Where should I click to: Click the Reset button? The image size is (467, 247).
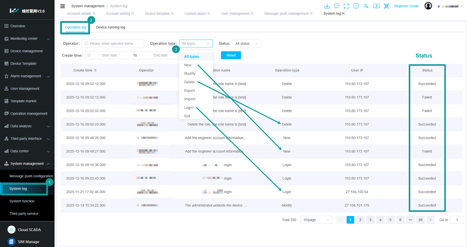[x=231, y=55]
